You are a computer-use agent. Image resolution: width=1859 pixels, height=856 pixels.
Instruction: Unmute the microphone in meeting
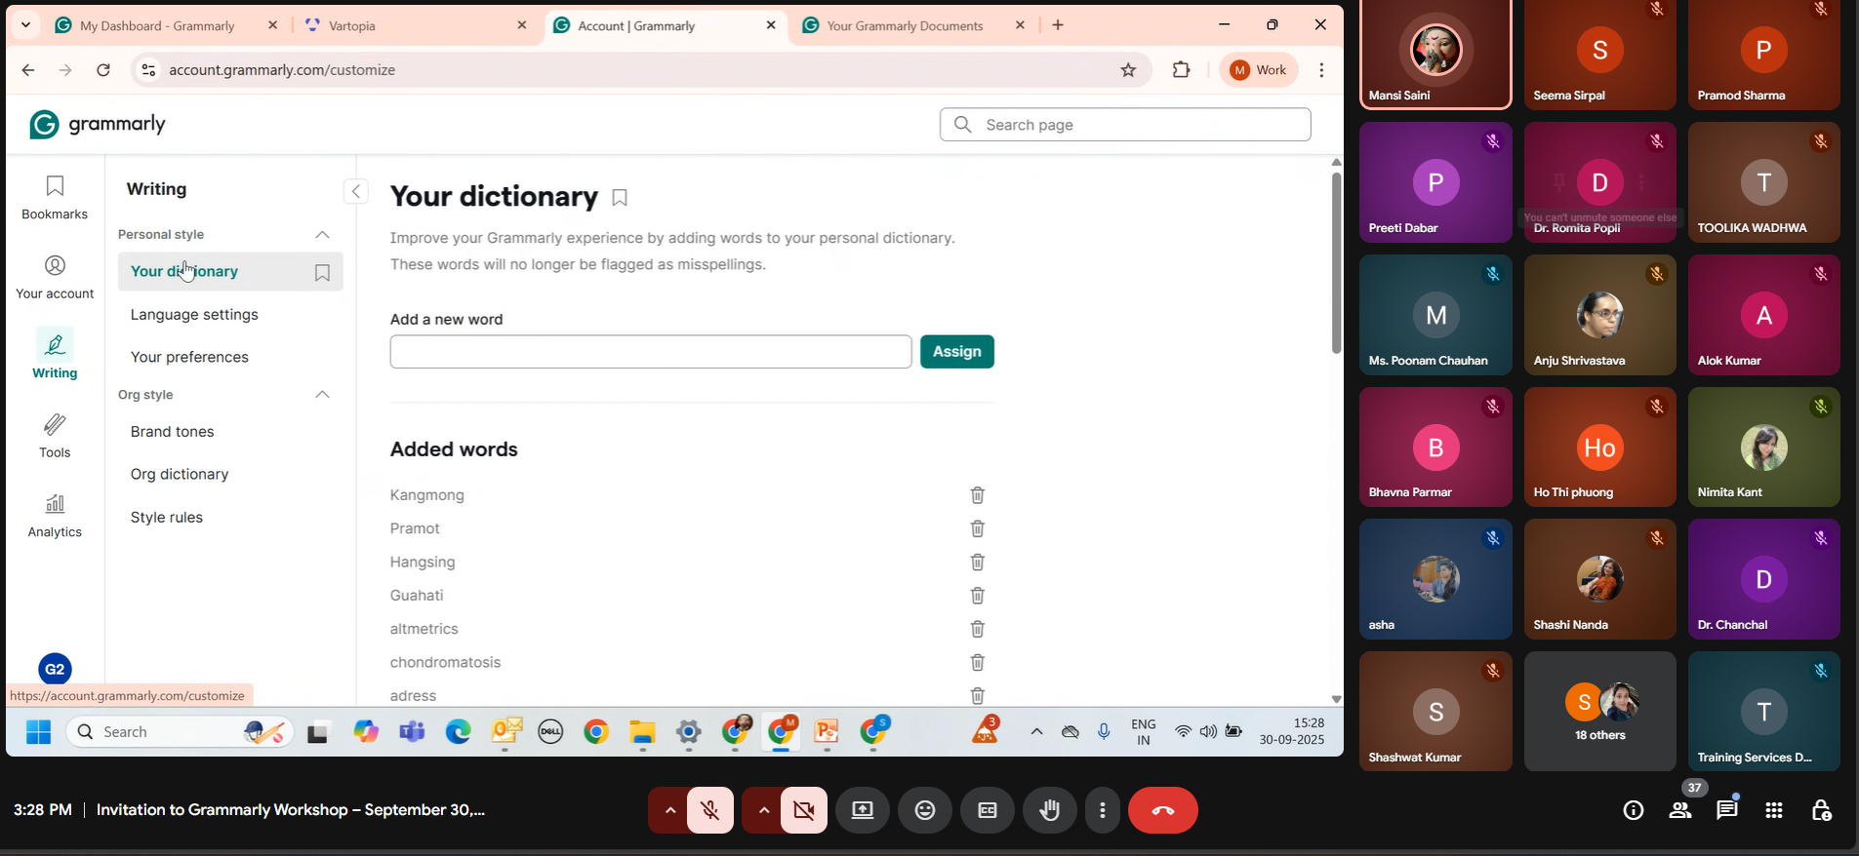coord(710,810)
